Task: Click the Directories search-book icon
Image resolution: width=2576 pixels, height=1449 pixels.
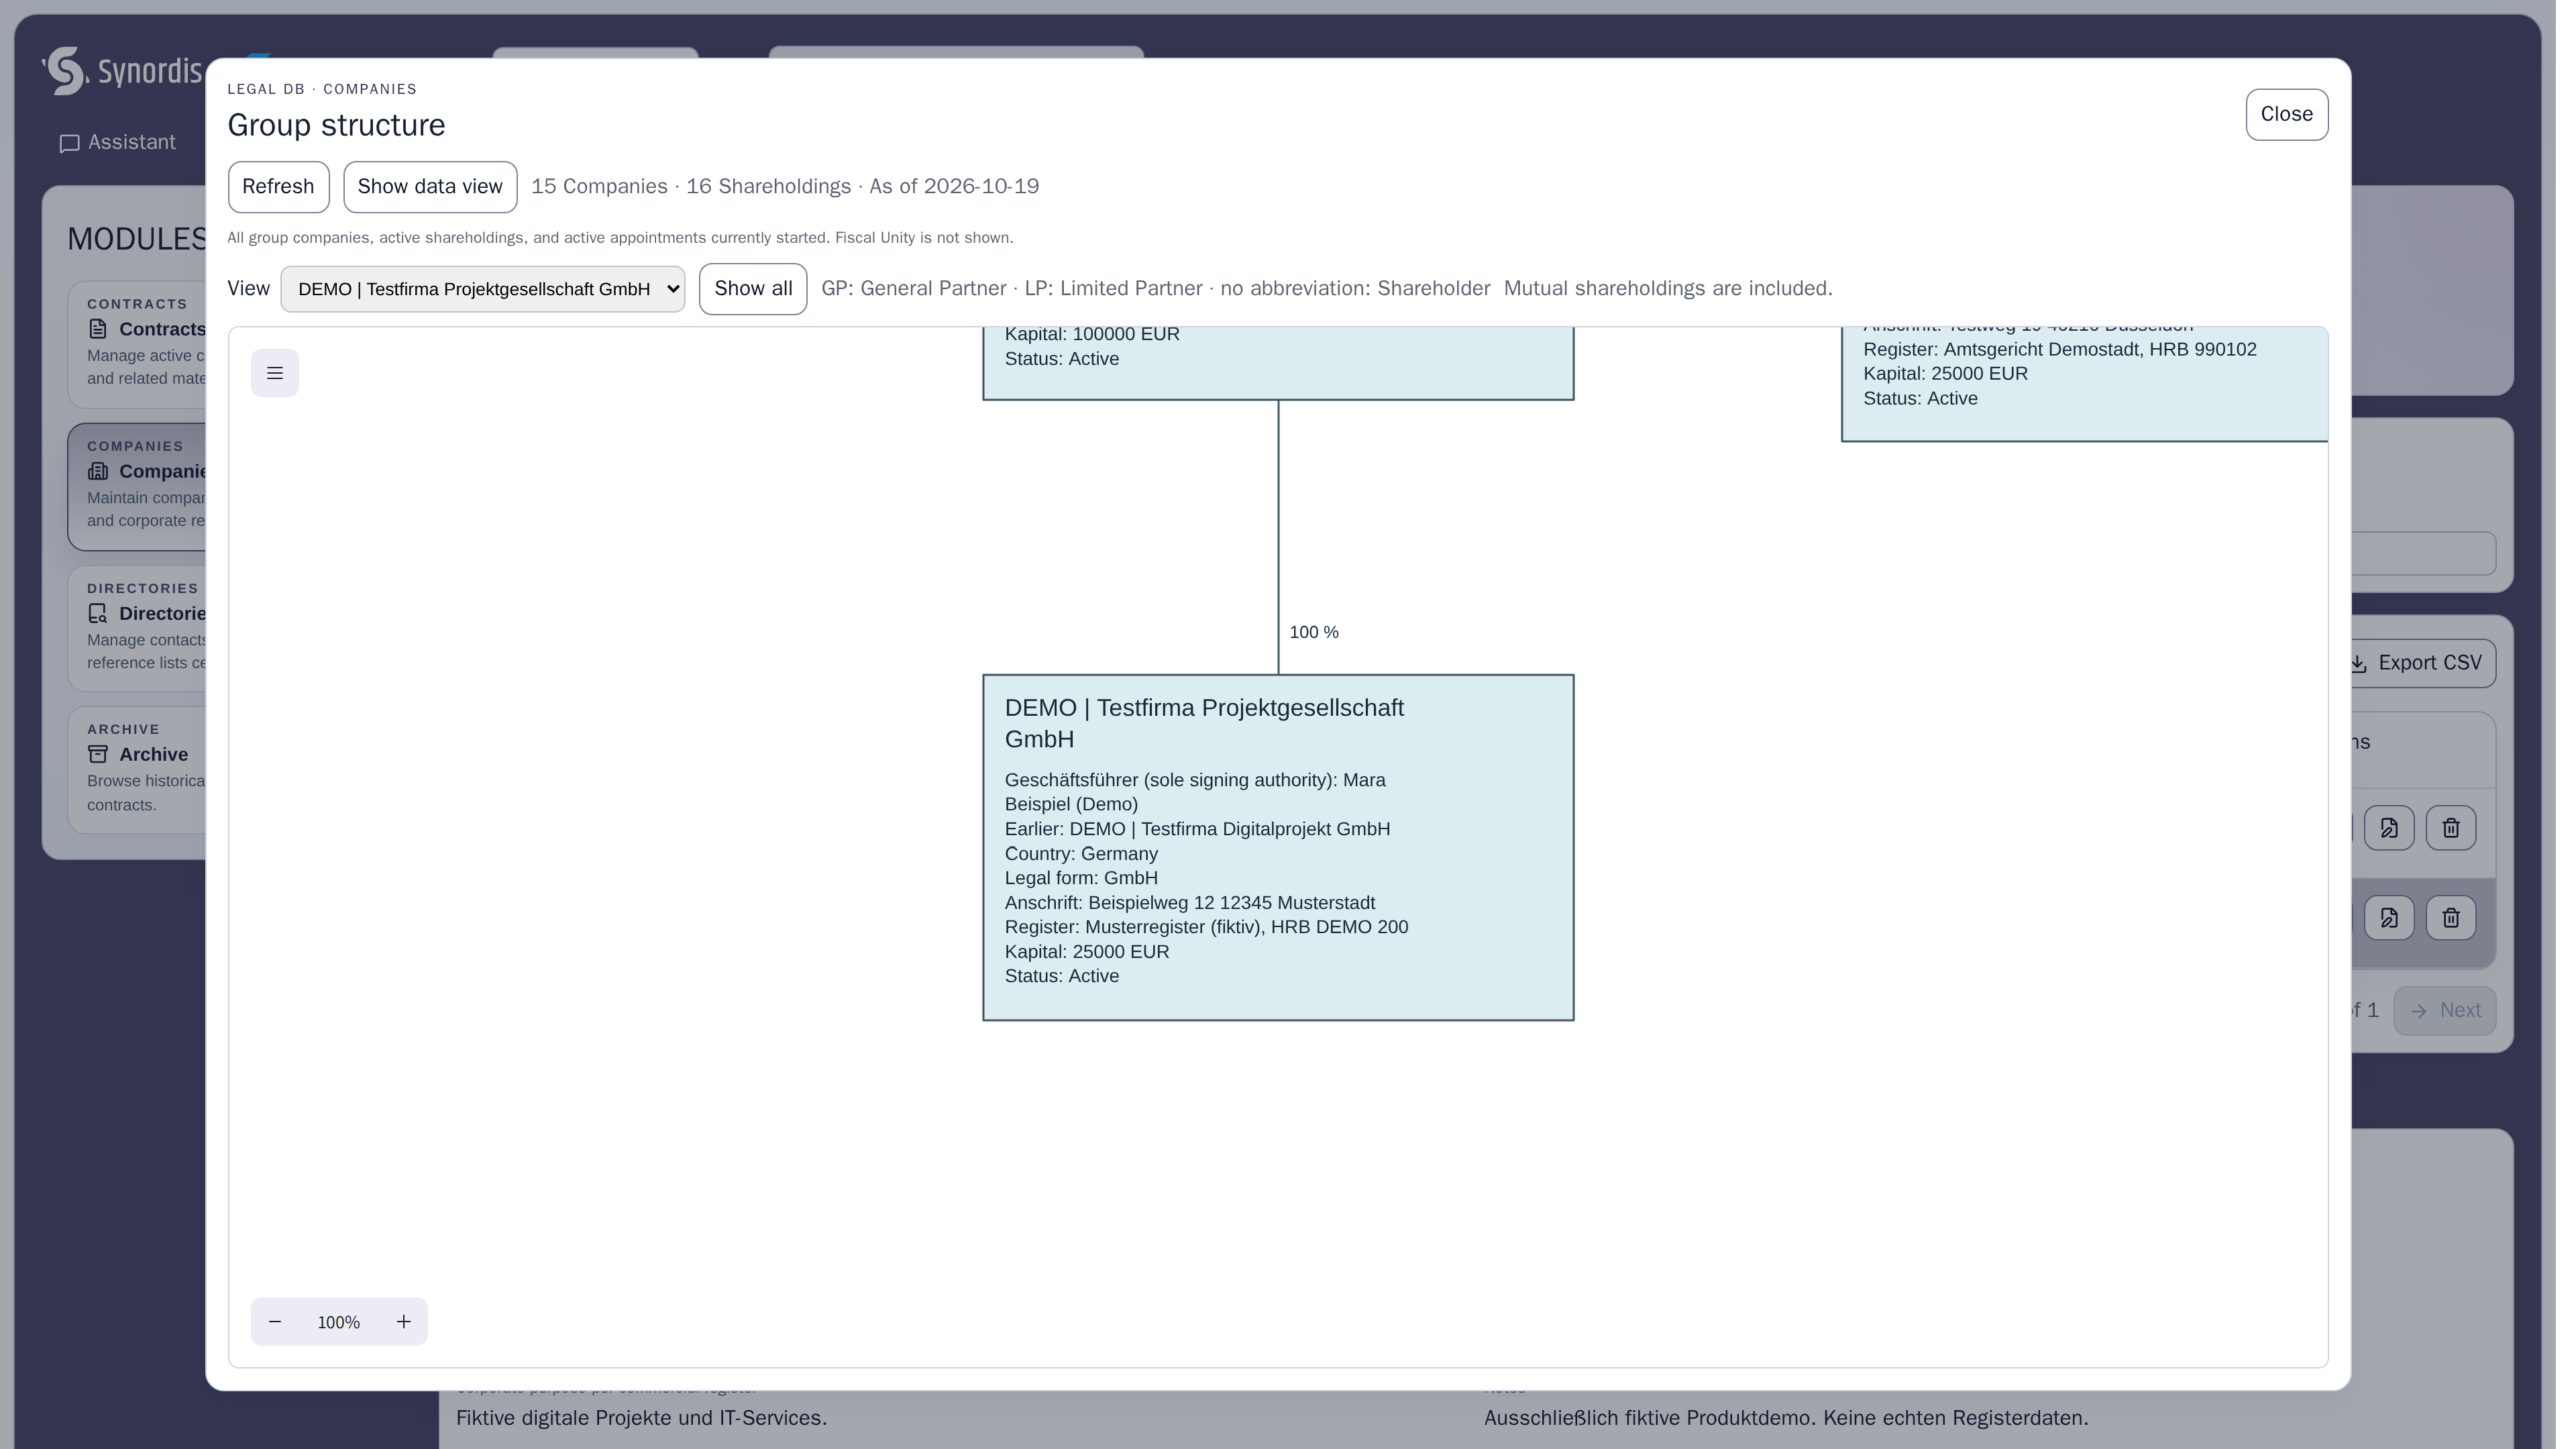Action: pyautogui.click(x=97, y=613)
